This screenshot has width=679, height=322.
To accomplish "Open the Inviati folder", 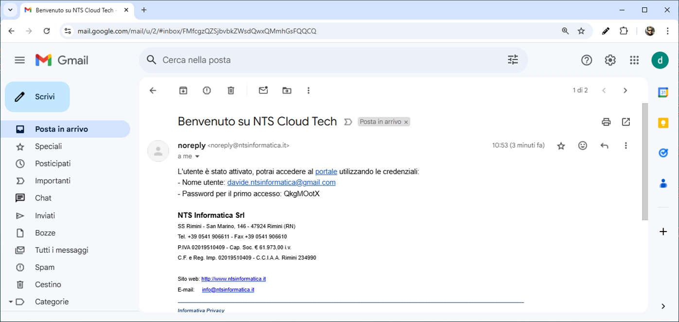I will (45, 215).
